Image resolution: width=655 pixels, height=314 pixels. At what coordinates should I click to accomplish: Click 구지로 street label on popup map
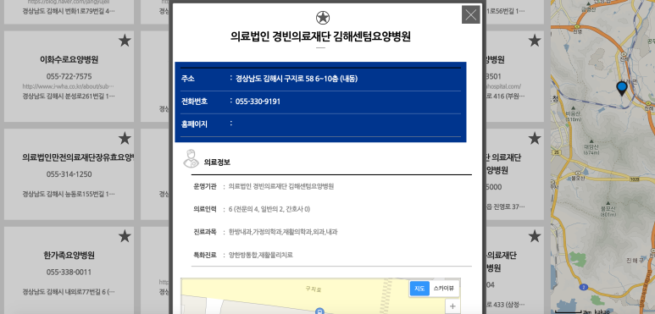[x=314, y=289]
